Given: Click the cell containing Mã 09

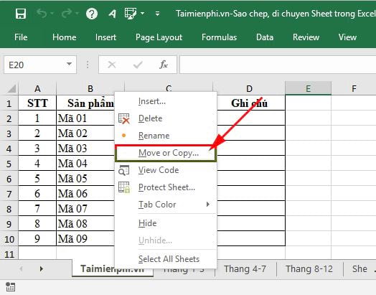Looking at the screenshot, I should click(x=85, y=238).
